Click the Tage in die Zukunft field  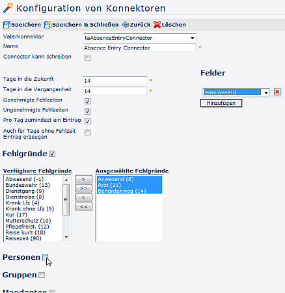[x=115, y=81]
